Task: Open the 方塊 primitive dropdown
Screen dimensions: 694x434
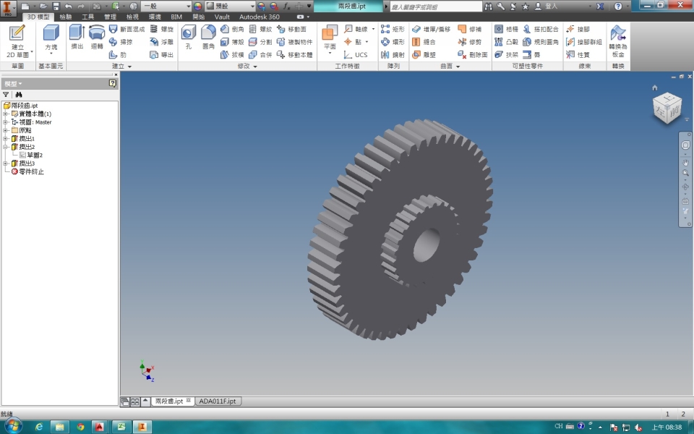Action: [51, 54]
